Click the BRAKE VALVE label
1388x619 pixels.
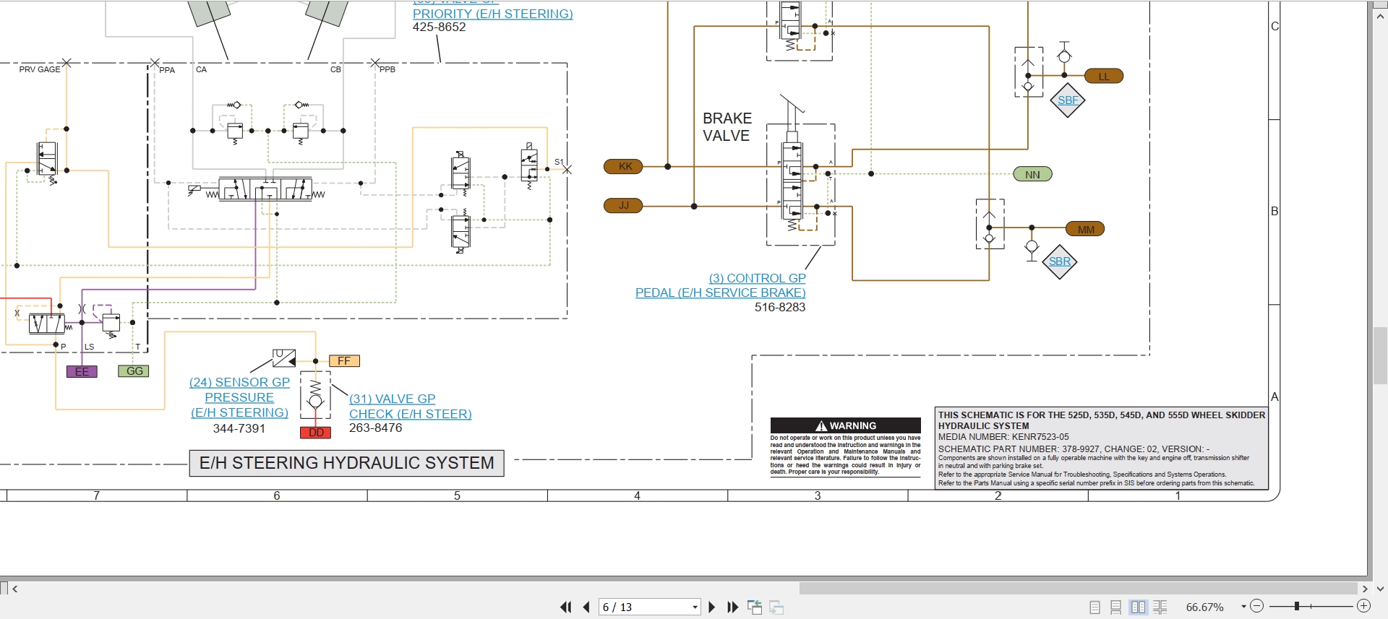pyautogui.click(x=727, y=127)
